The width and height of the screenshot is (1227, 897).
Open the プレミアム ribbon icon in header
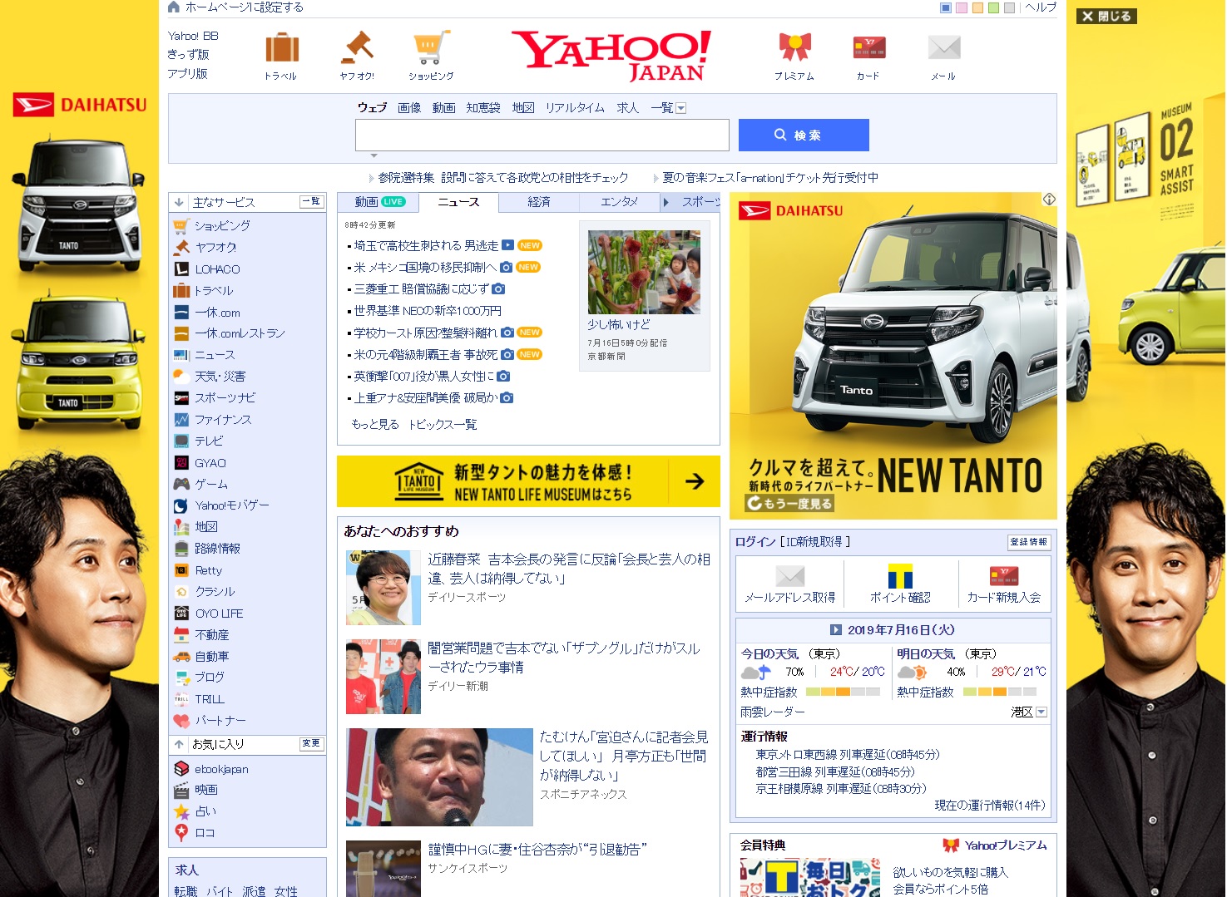[794, 48]
